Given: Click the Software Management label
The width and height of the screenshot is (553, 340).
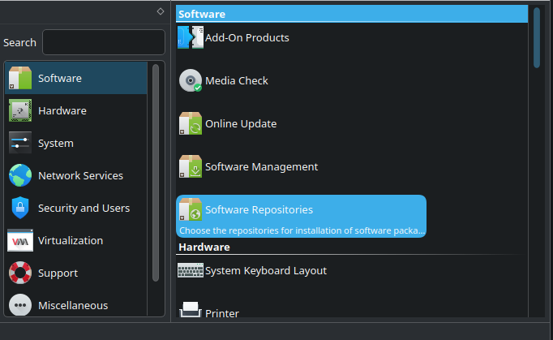Looking at the screenshot, I should pos(261,166).
